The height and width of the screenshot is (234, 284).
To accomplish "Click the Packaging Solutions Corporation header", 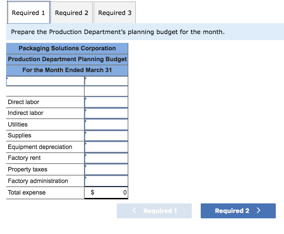I will pos(67,48).
